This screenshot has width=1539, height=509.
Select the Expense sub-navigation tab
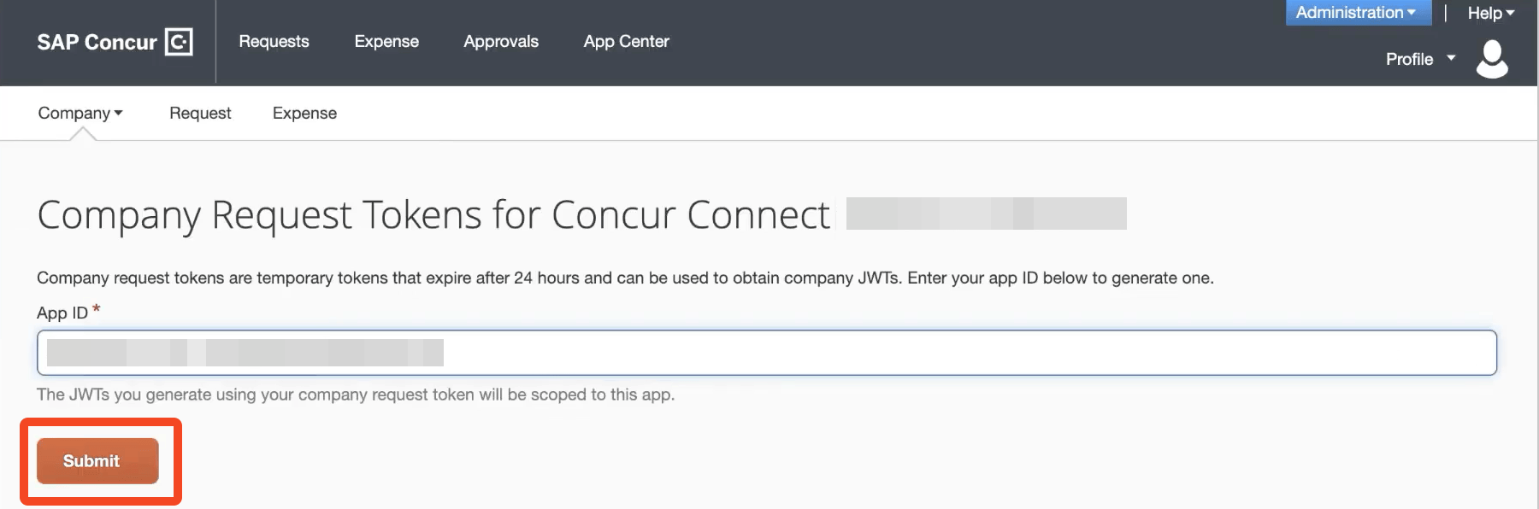pos(304,113)
